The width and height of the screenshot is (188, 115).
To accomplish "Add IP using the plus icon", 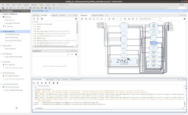I will [113, 19].
